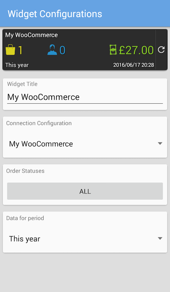Expand the Data for period dropdown arrow
This screenshot has width=170, height=292.
coord(160,238)
